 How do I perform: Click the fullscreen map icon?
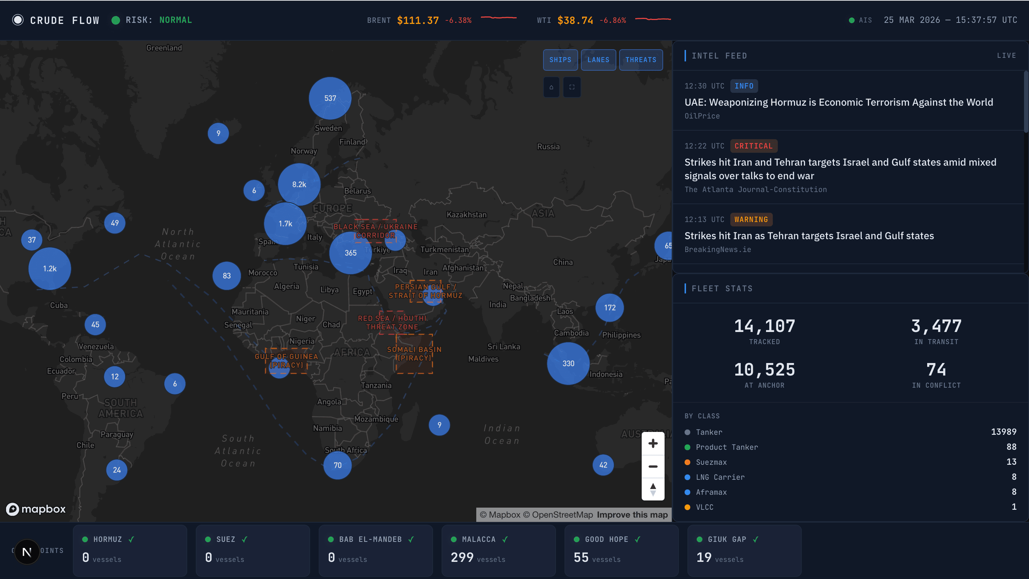point(572,87)
